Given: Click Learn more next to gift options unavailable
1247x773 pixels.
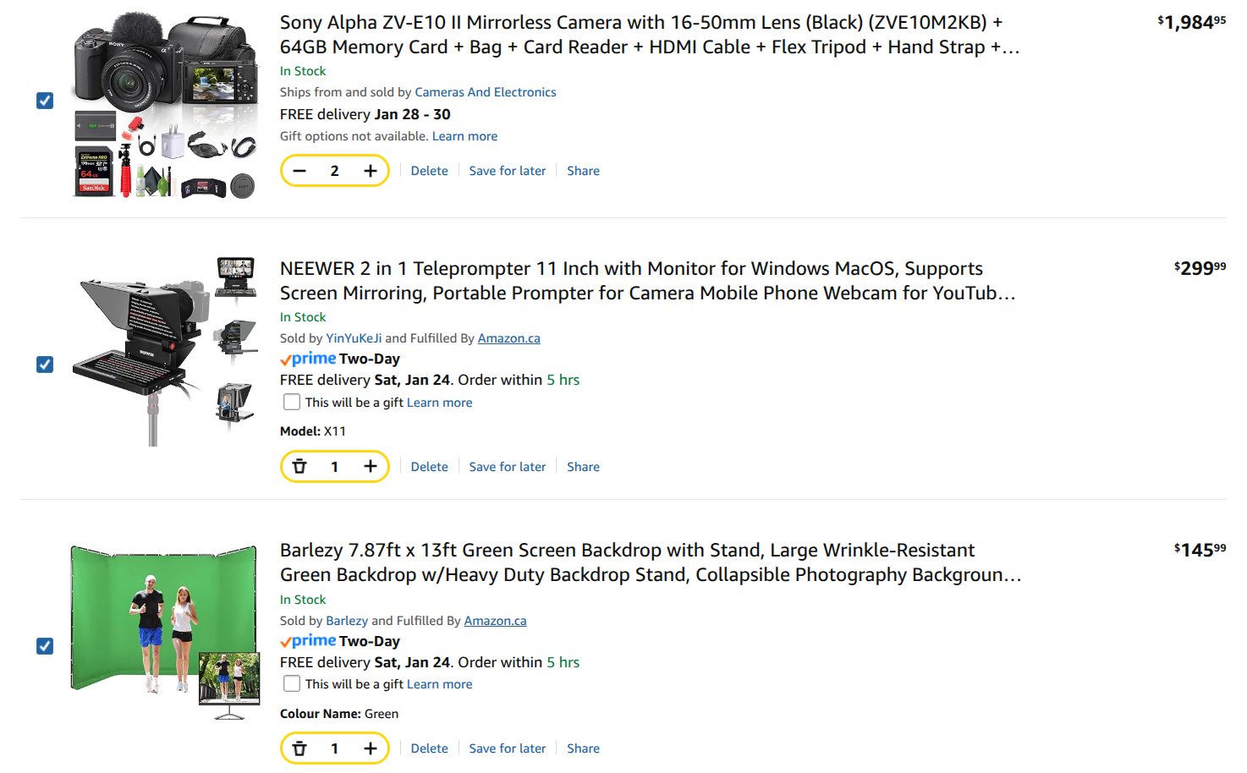Looking at the screenshot, I should [x=464, y=136].
